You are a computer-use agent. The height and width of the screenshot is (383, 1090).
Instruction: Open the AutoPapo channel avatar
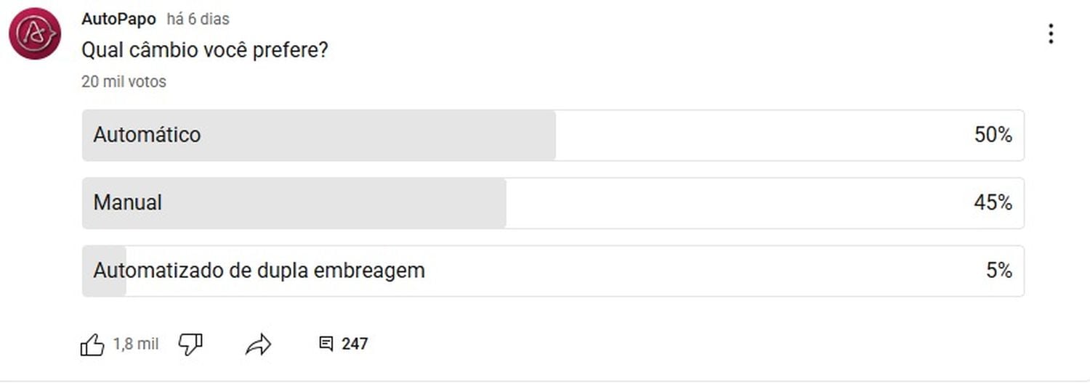pyautogui.click(x=35, y=33)
